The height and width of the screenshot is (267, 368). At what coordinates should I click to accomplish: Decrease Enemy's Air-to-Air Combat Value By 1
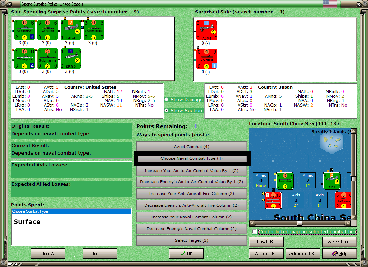[192, 182]
